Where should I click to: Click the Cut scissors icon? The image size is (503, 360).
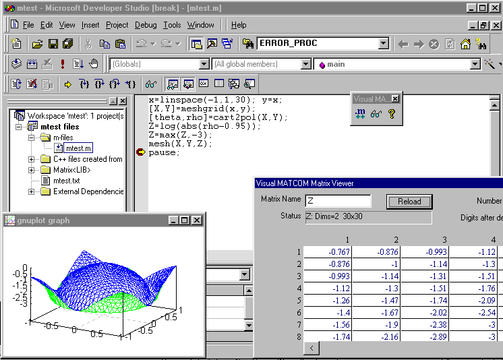[88, 44]
